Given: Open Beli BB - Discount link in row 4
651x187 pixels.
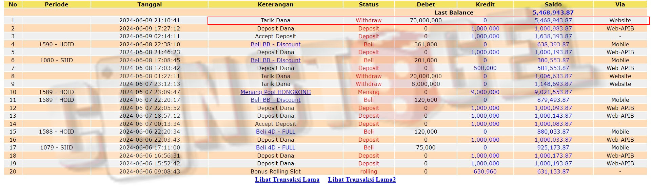Looking at the screenshot, I should pyautogui.click(x=275, y=44).
